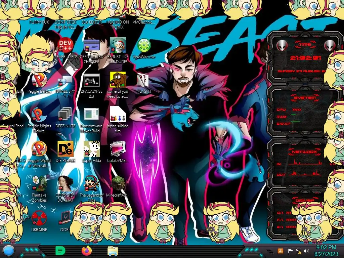Viewport: 344px width, 258px height.
Task: Click the network OUT graph
Action: [x=305, y=173]
